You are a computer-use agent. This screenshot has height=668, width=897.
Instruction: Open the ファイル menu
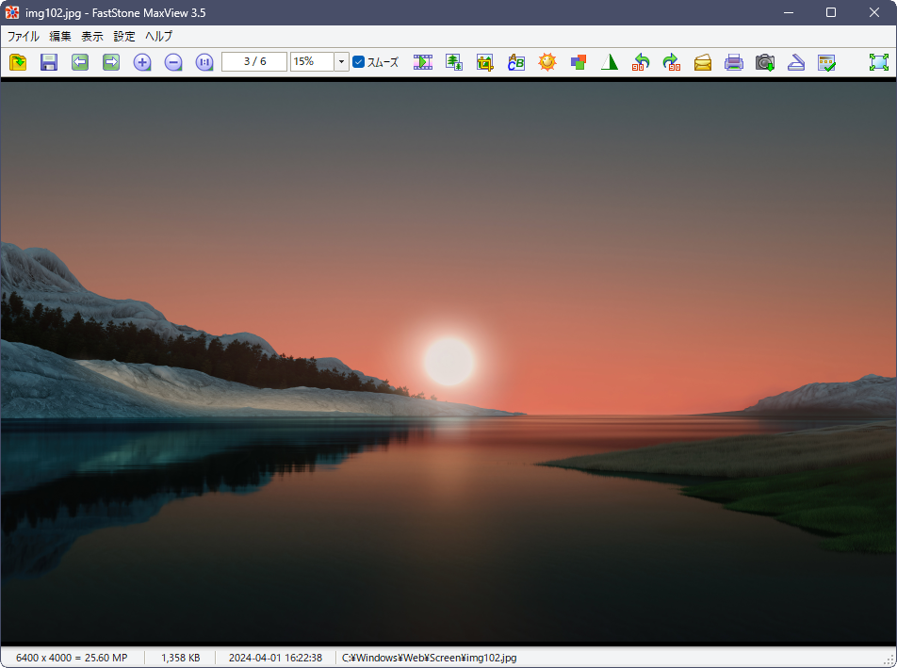(23, 36)
